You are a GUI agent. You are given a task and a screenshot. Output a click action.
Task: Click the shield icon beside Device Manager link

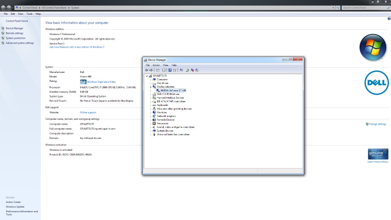(3, 28)
